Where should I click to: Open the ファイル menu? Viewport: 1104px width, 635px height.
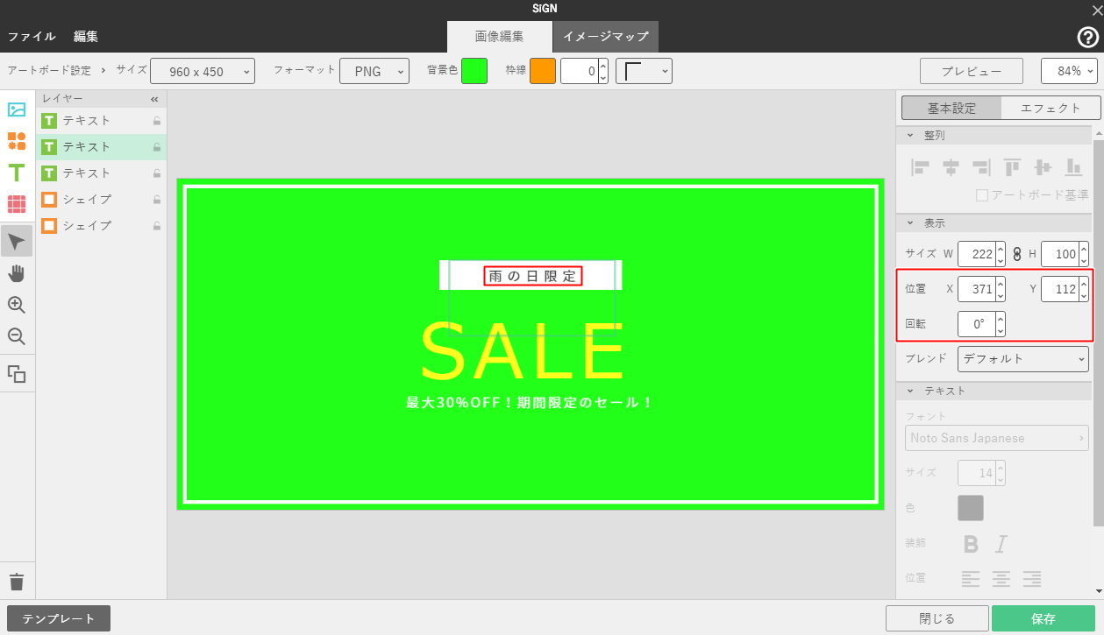click(32, 37)
